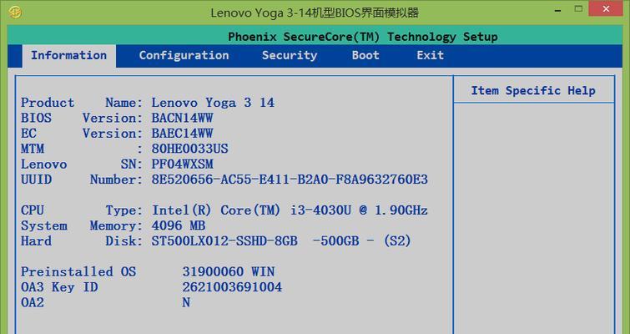
Task: Go to the Boot tab
Action: [365, 55]
